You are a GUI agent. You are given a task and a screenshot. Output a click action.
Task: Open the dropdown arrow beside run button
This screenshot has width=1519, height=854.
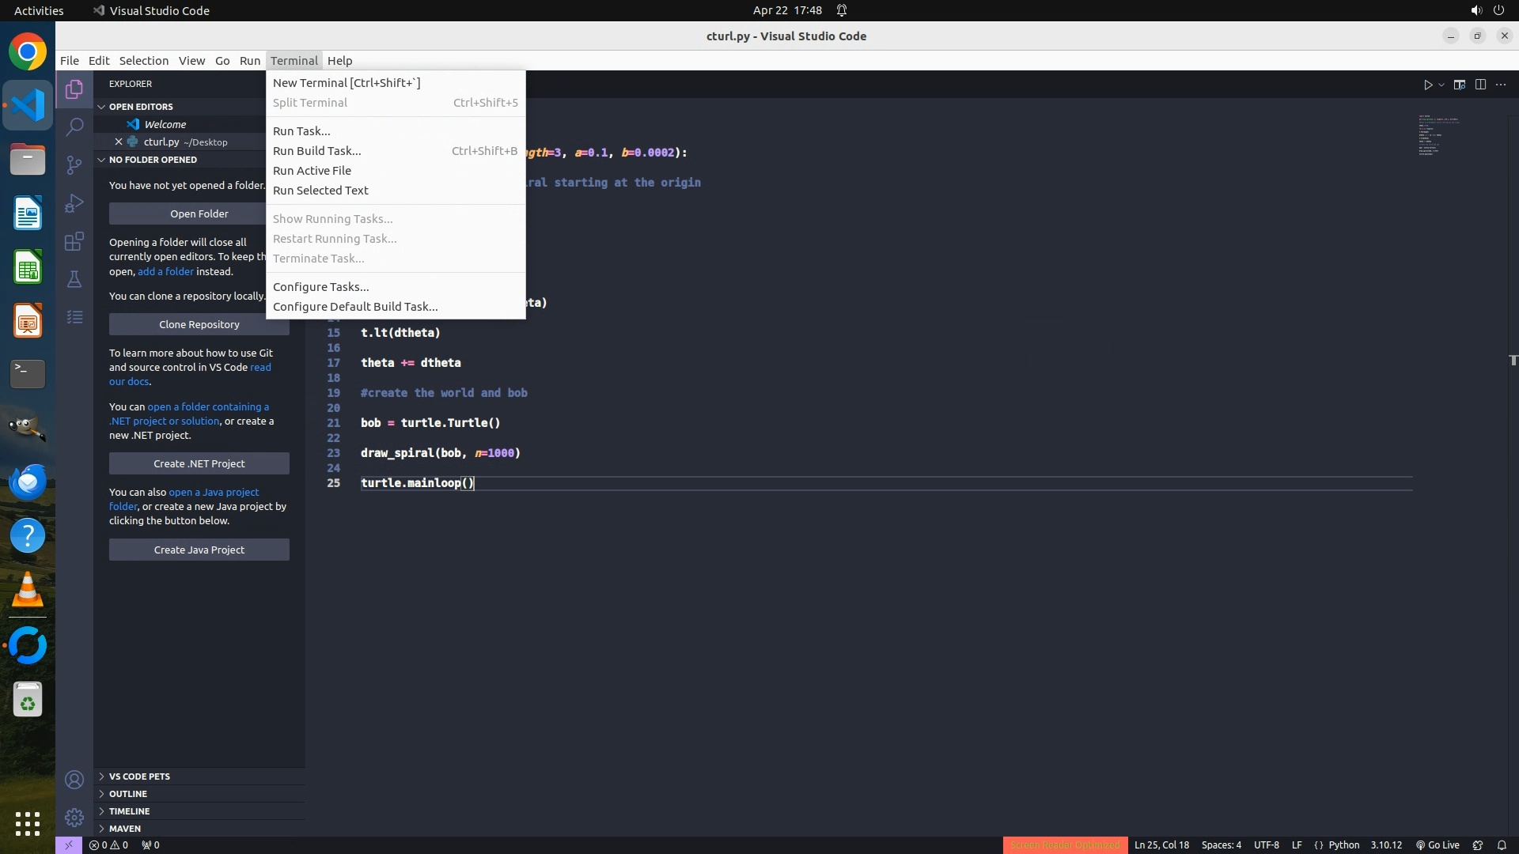(1441, 85)
